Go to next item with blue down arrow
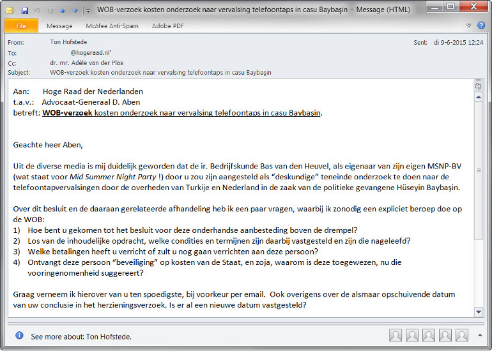The width and height of the screenshot is (492, 351). (x=75, y=11)
